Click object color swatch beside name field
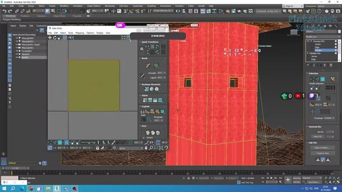This screenshot has width=342, height=192. 339,31
